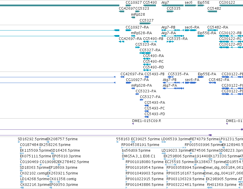Open EST SD16292.5prime
Image resolution: width=243 pixels, height=189 pixels.
tap(32, 139)
